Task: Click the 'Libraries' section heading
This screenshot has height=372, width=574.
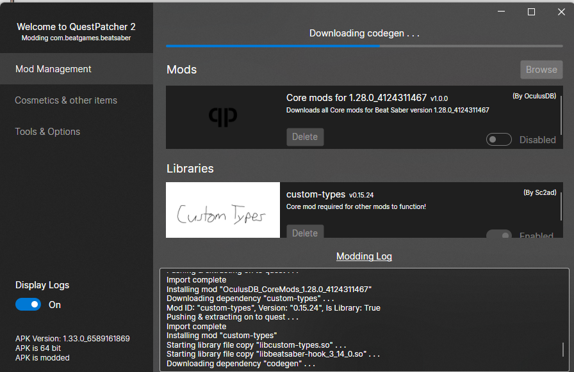Action: point(190,169)
